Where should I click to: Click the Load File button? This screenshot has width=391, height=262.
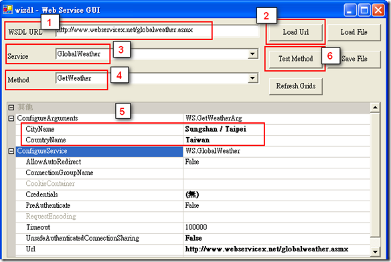[354, 32]
